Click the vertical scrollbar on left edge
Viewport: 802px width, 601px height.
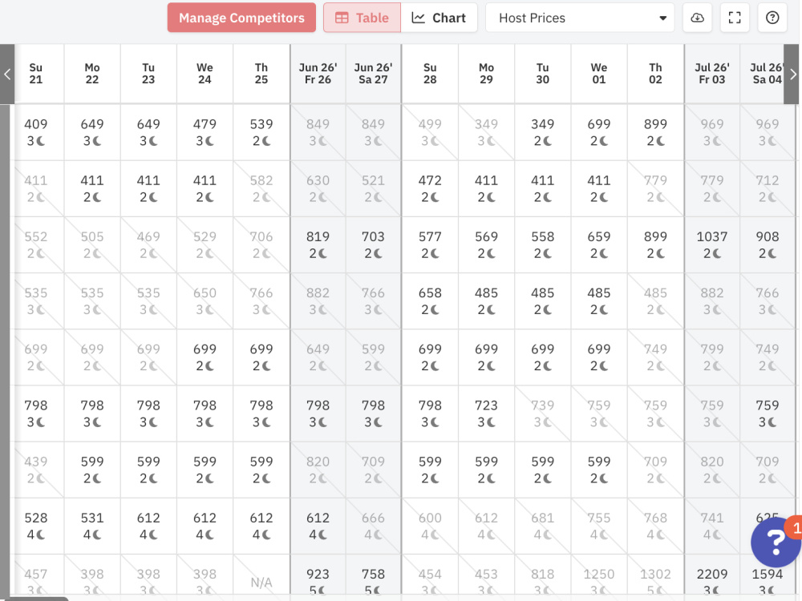pos(5,350)
